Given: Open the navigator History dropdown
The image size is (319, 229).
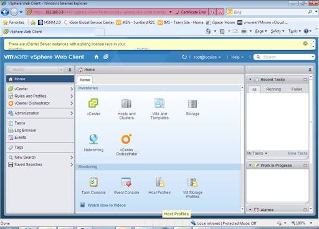Looking at the screenshot, I should (61, 70).
